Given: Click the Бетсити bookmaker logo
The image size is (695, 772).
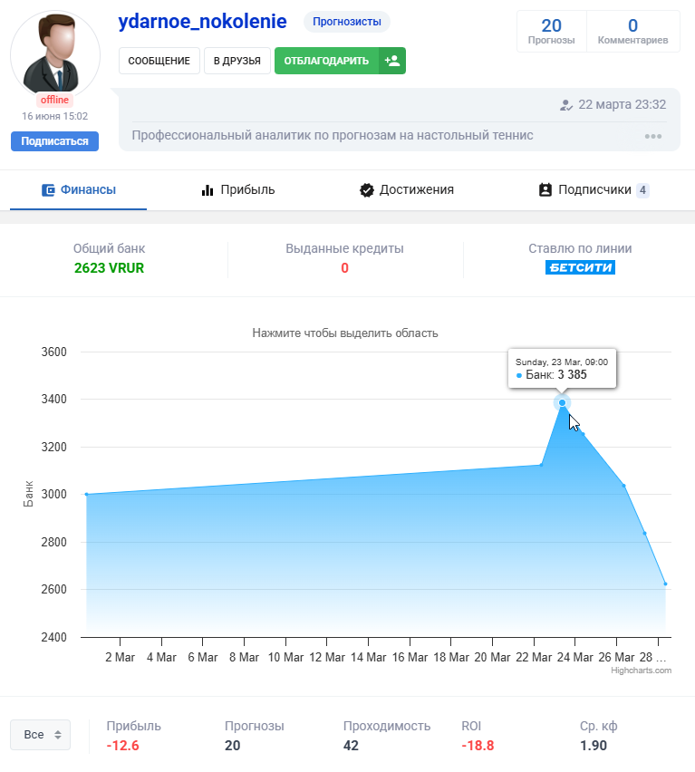Looking at the screenshot, I should (580, 268).
